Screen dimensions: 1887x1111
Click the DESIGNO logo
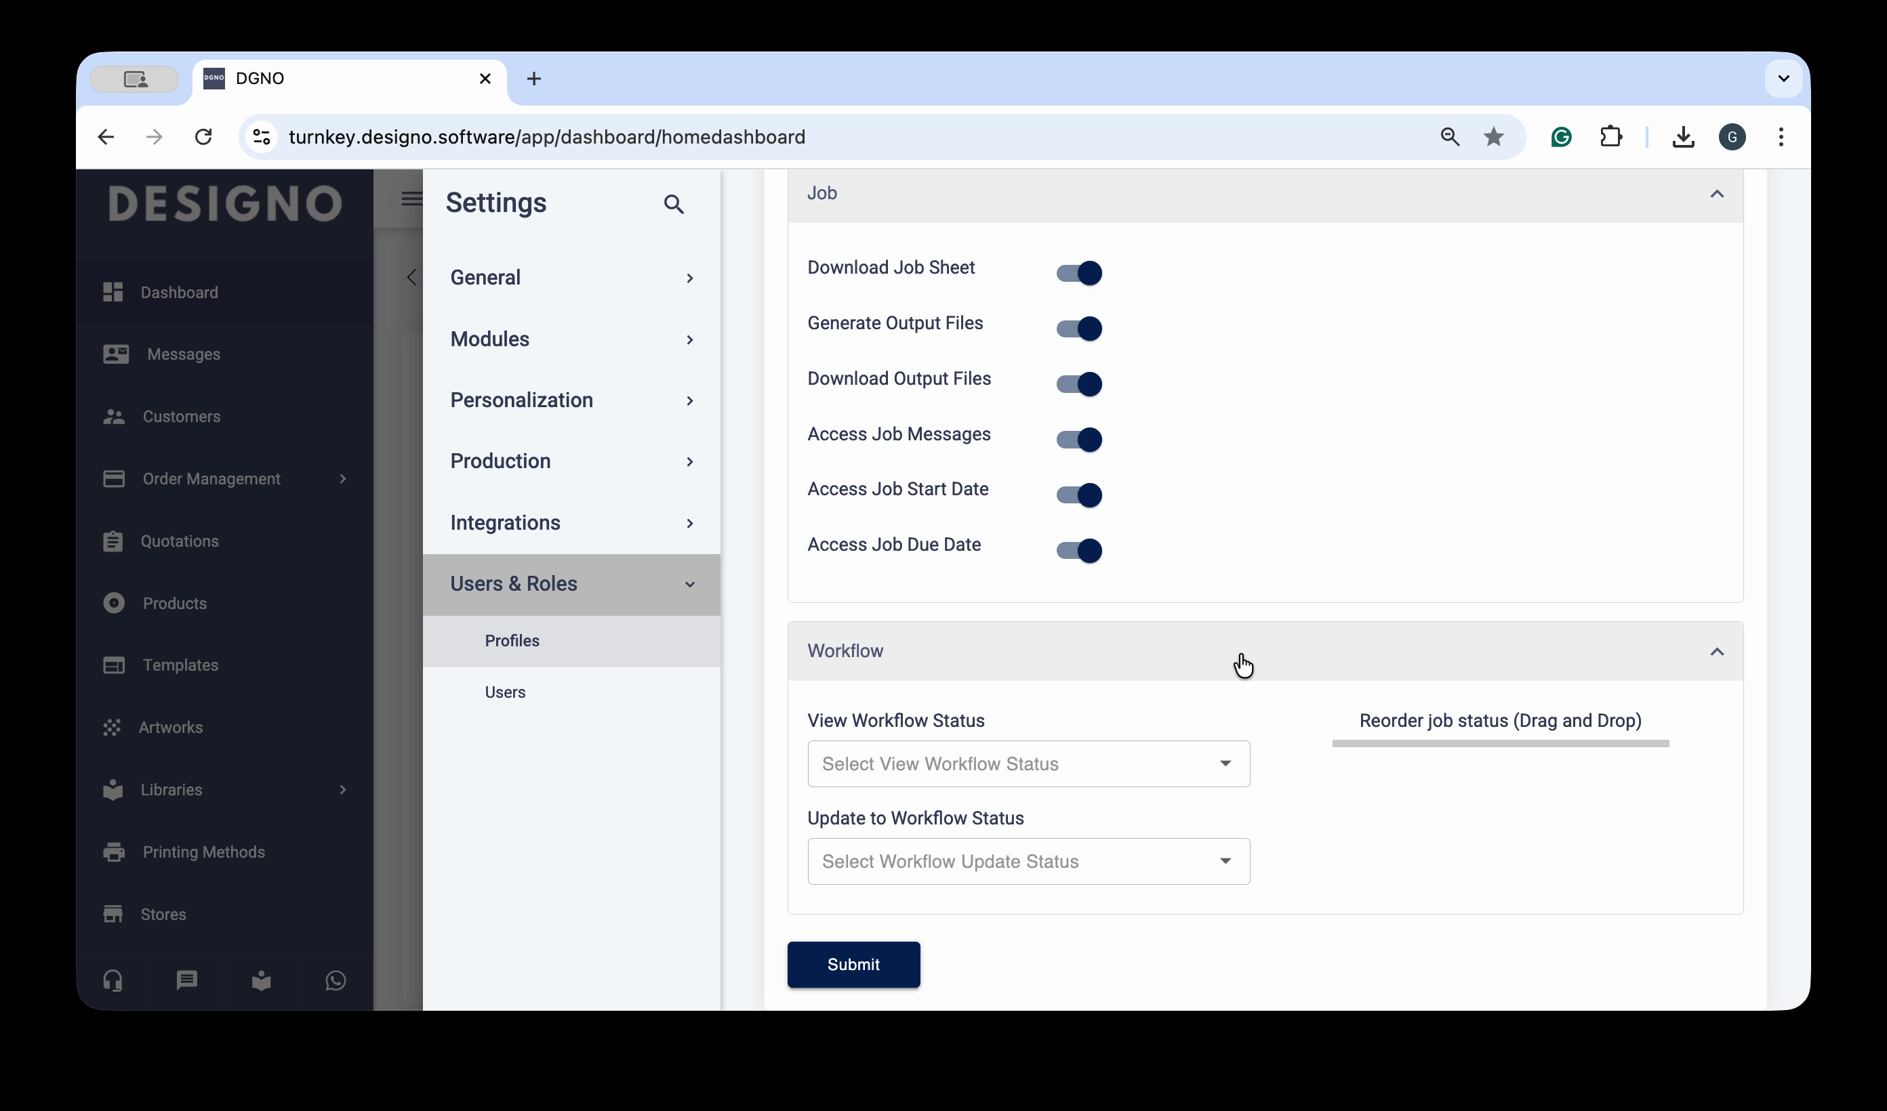tap(224, 203)
